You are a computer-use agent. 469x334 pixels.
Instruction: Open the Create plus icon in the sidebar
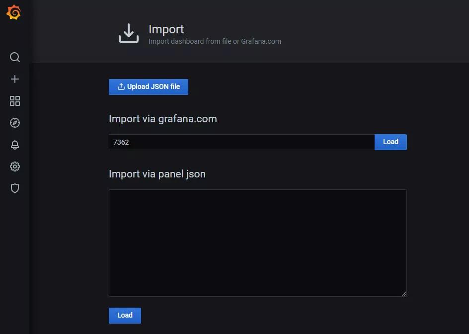tap(15, 79)
